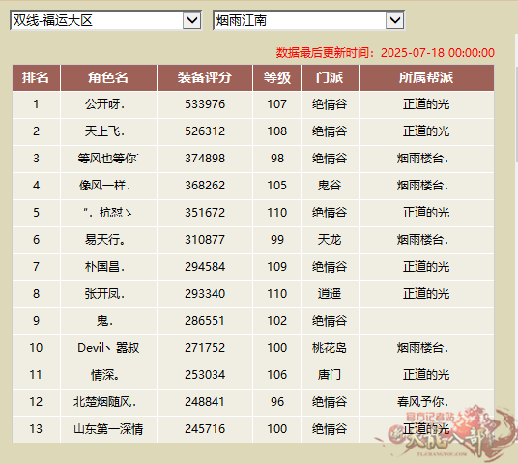Click the 所属帮派 column header

[426, 77]
